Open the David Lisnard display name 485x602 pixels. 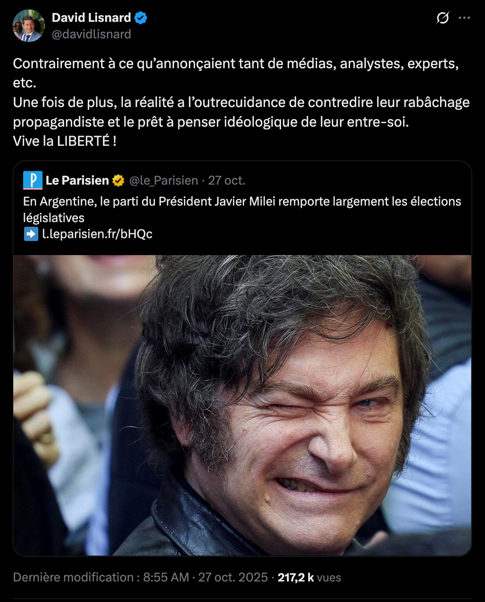pos(91,17)
